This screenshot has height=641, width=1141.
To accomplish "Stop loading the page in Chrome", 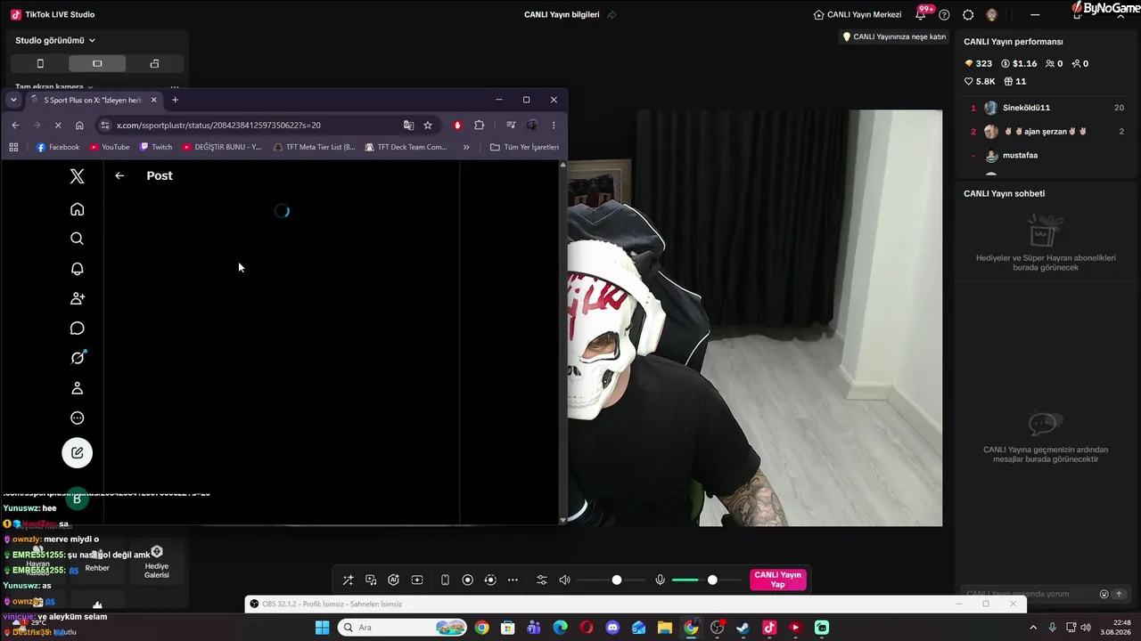I will pyautogui.click(x=58, y=126).
